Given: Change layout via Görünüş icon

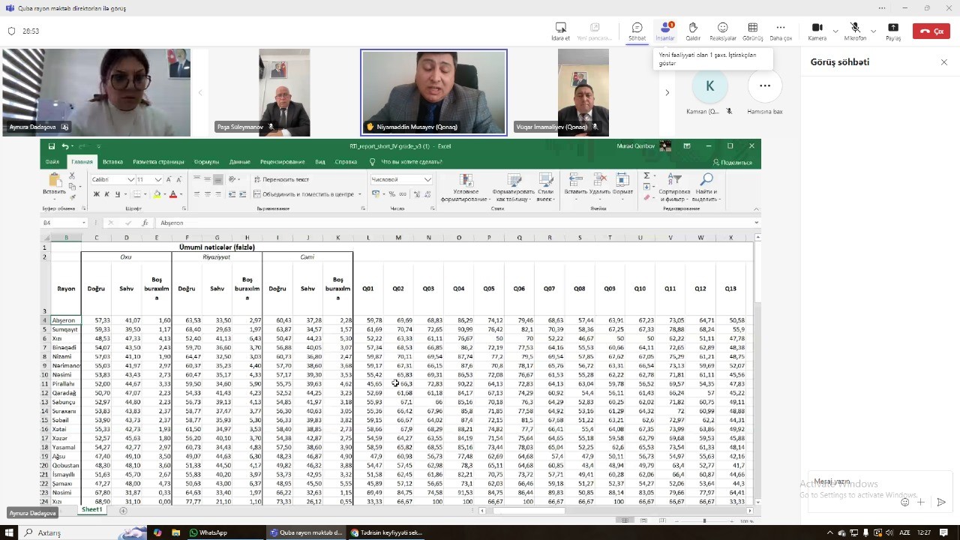Looking at the screenshot, I should point(752,31).
